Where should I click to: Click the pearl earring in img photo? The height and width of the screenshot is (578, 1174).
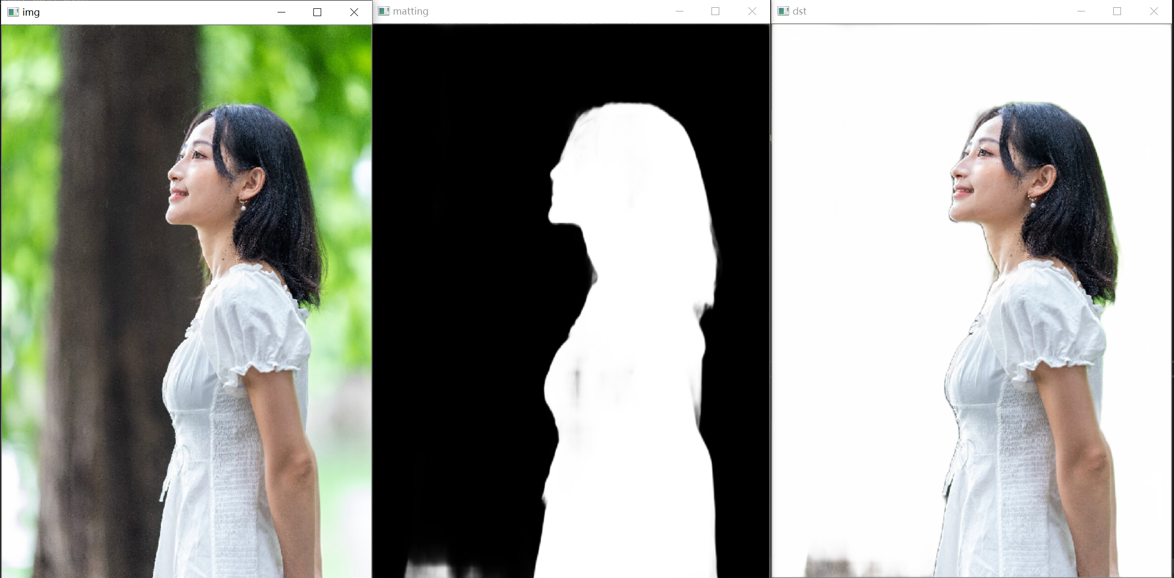pos(243,208)
